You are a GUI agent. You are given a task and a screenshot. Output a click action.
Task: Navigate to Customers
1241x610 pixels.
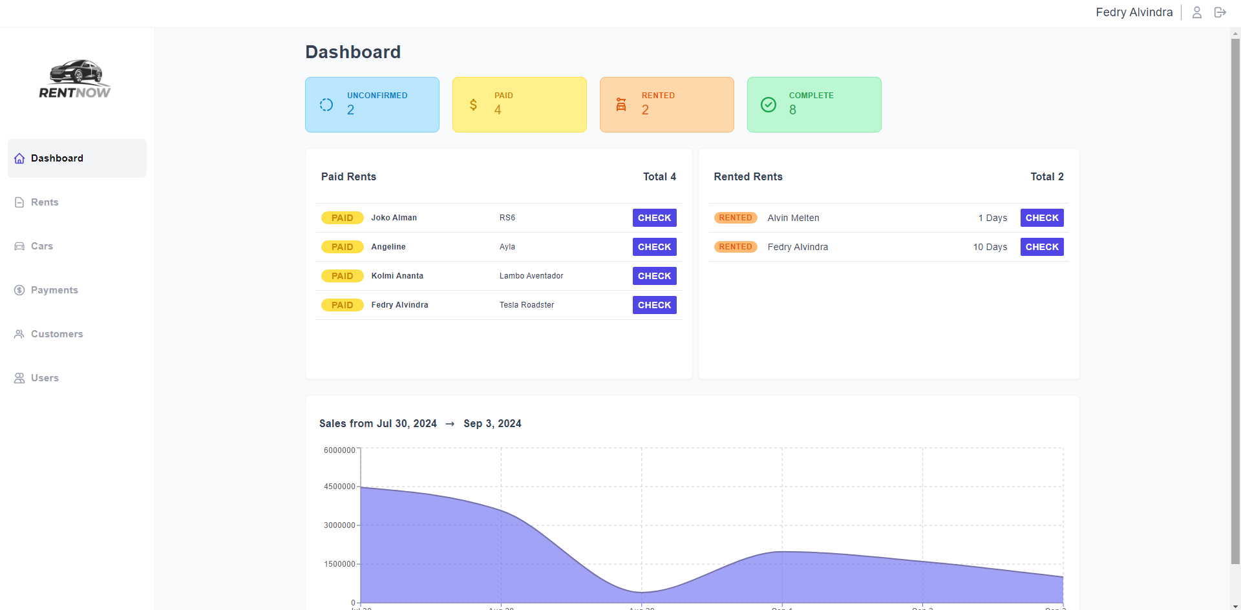77,334
